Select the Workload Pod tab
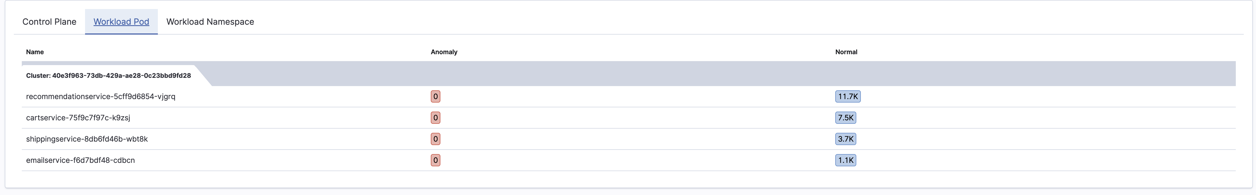This screenshot has width=1256, height=195. tap(121, 22)
